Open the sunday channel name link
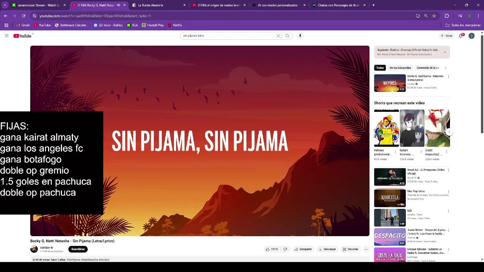Viewport: 484px width, 272px height. click(x=45, y=248)
